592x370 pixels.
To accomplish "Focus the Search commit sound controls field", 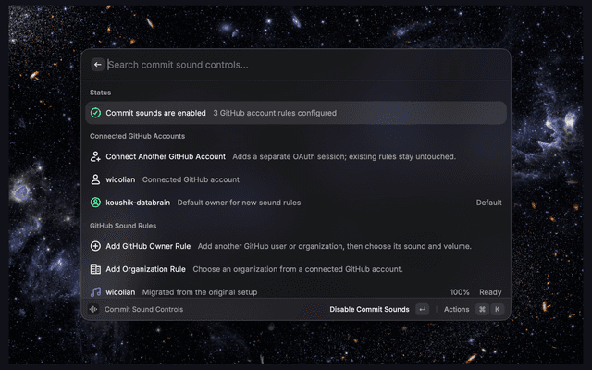I will point(302,65).
